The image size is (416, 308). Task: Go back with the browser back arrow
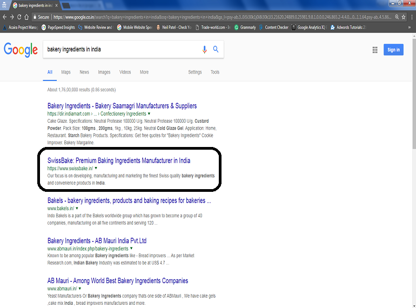pos(4,17)
